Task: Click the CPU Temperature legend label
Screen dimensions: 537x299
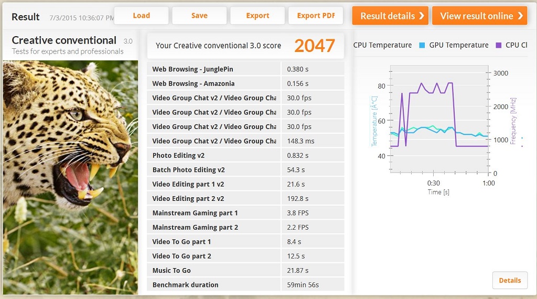Action: 382,45
